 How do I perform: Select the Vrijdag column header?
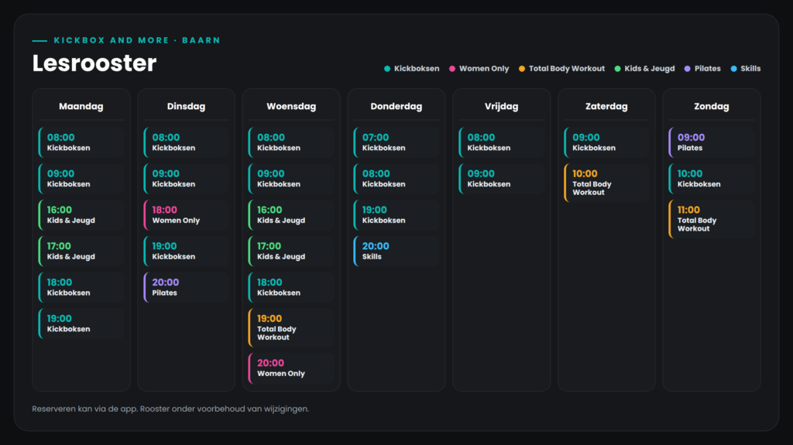click(501, 106)
